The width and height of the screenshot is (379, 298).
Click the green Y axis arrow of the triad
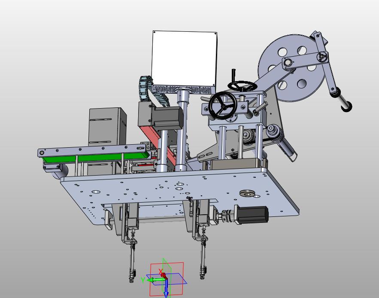click(156, 280)
